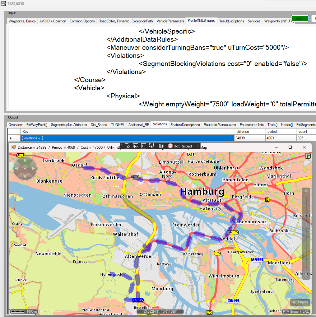This screenshot has height=317, width=316.
Task: Collapse the debug toolbar with the chevron
Action: click(x=197, y=146)
